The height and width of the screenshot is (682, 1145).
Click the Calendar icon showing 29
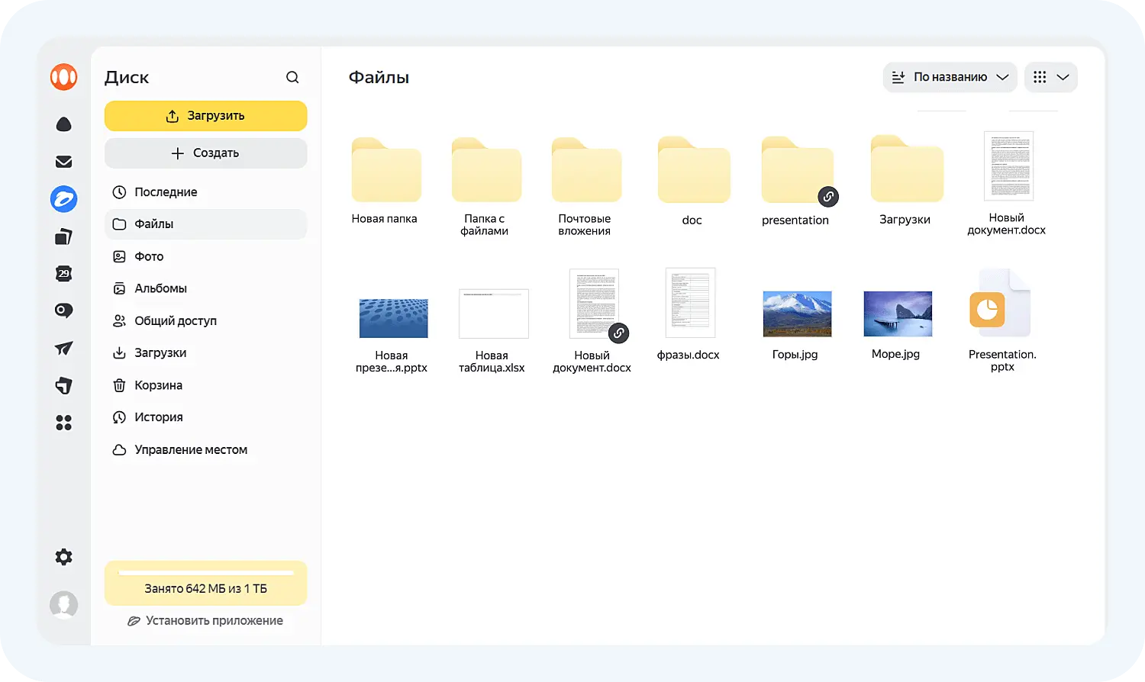click(x=64, y=273)
